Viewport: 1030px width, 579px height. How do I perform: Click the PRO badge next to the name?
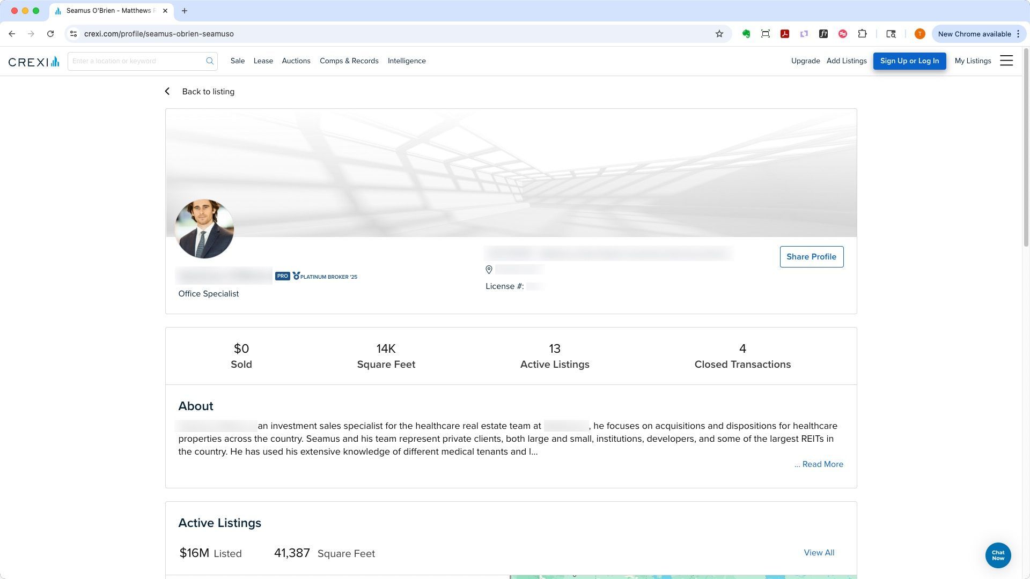pos(282,276)
